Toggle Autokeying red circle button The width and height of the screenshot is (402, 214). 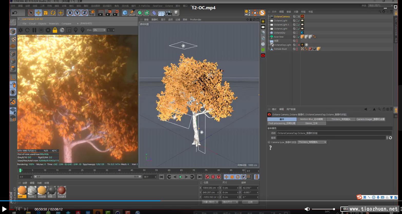[213, 177]
